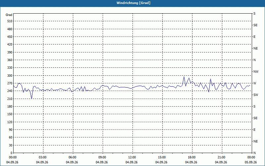The height and width of the screenshot is (166, 265).
Task: Select the 480 y-axis value label
Action: (10, 29)
